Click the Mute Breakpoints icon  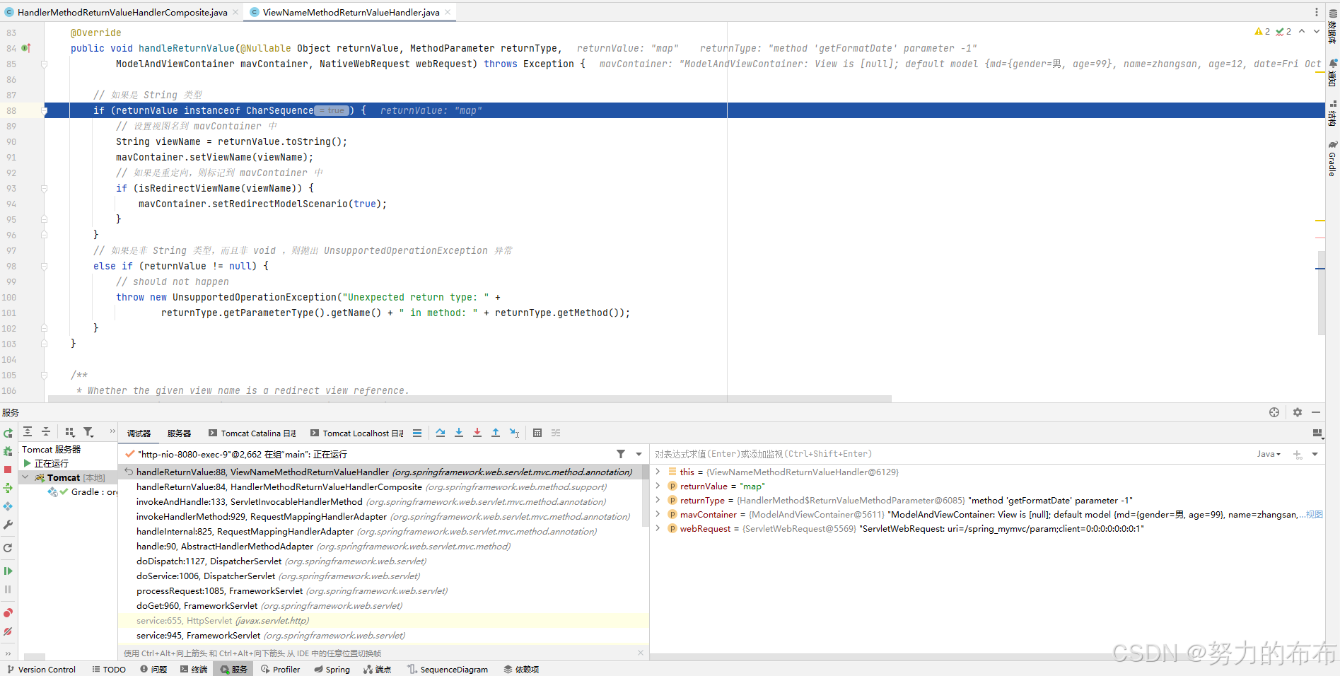click(x=8, y=631)
